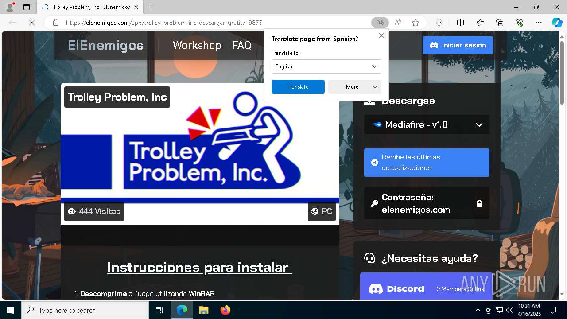Open the Windows Start menu

[x=11, y=310]
